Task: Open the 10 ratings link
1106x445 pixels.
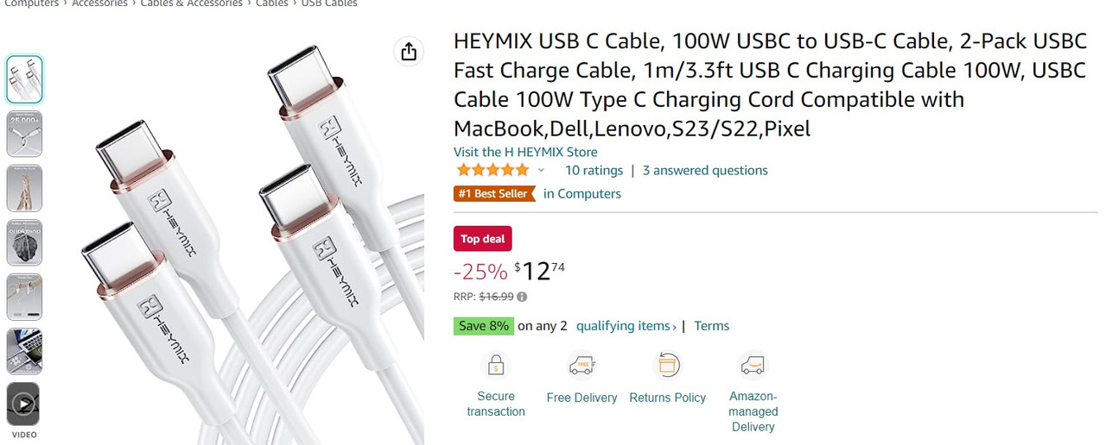Action: click(594, 171)
